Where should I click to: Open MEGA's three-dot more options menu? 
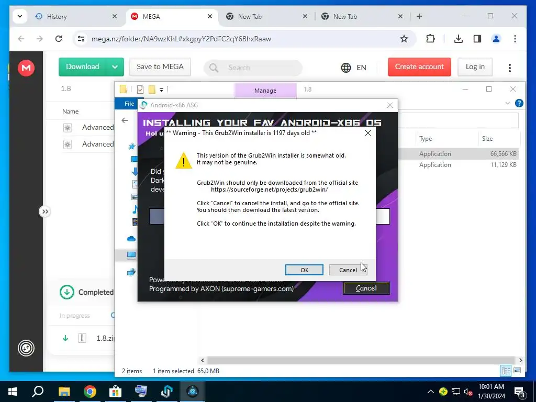[x=509, y=68]
